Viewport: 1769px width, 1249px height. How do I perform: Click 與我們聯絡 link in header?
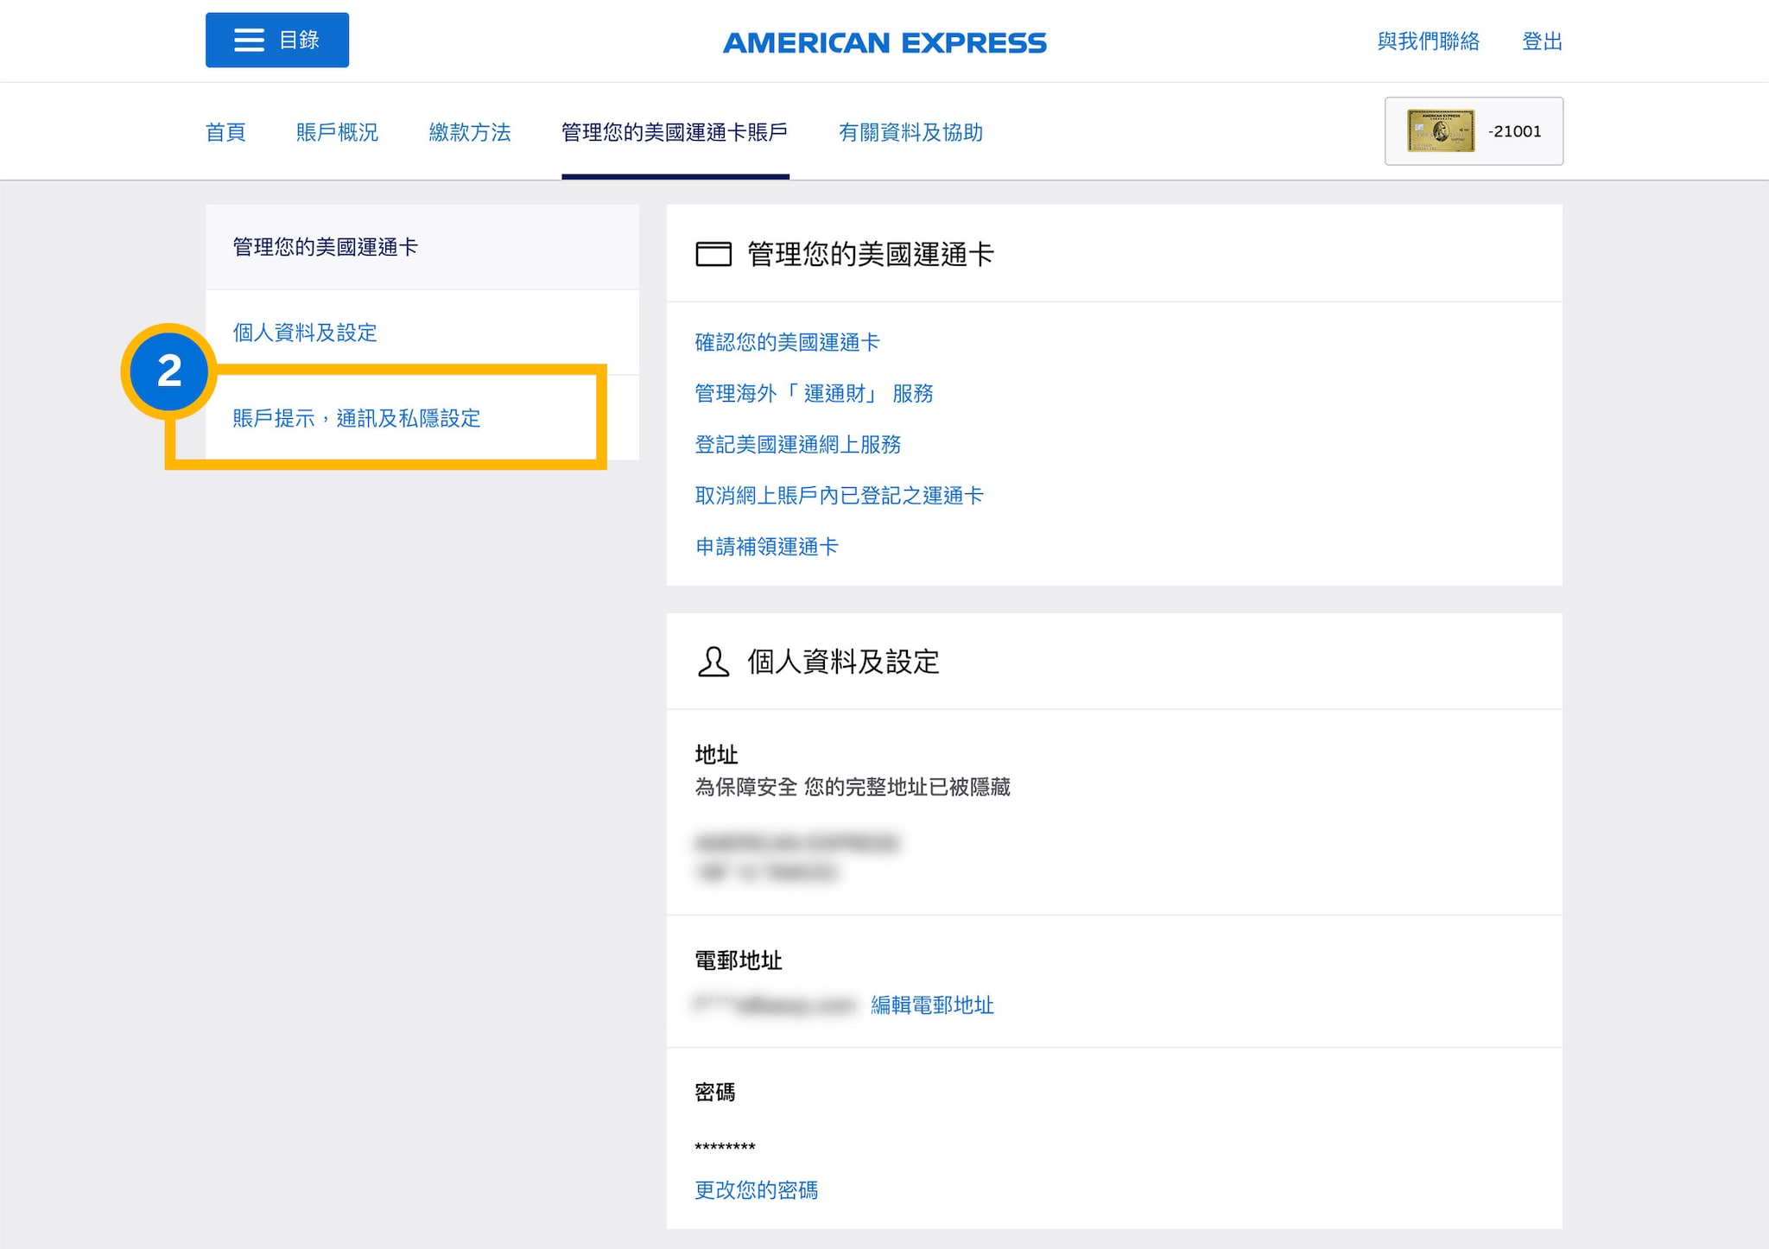point(1428,41)
